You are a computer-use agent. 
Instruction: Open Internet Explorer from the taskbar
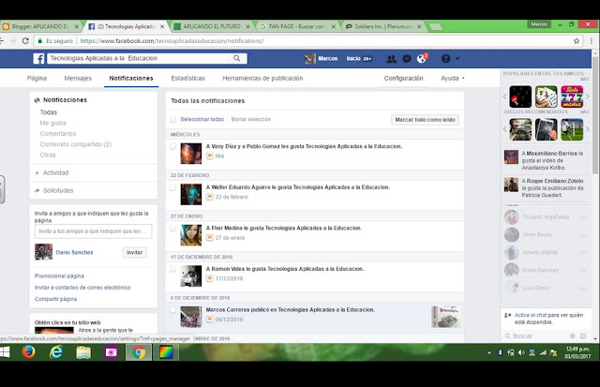56,351
